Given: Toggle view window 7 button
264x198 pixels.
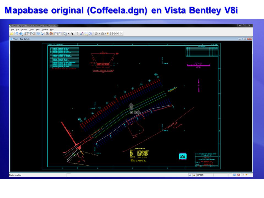Looking at the screenshot, I should coord(120,34).
